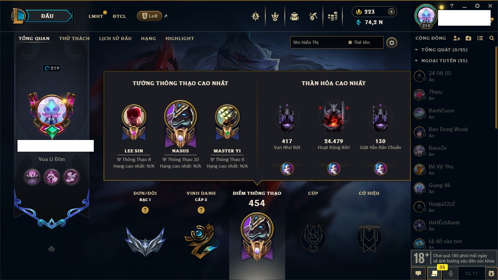Open the missions panel with badge 35
Viewport: 498px width, 280px height.
[435, 273]
